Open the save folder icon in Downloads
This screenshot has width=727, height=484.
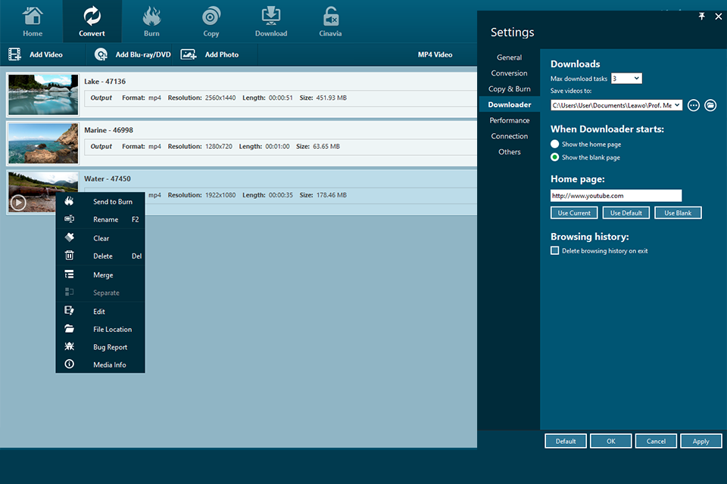pos(710,106)
